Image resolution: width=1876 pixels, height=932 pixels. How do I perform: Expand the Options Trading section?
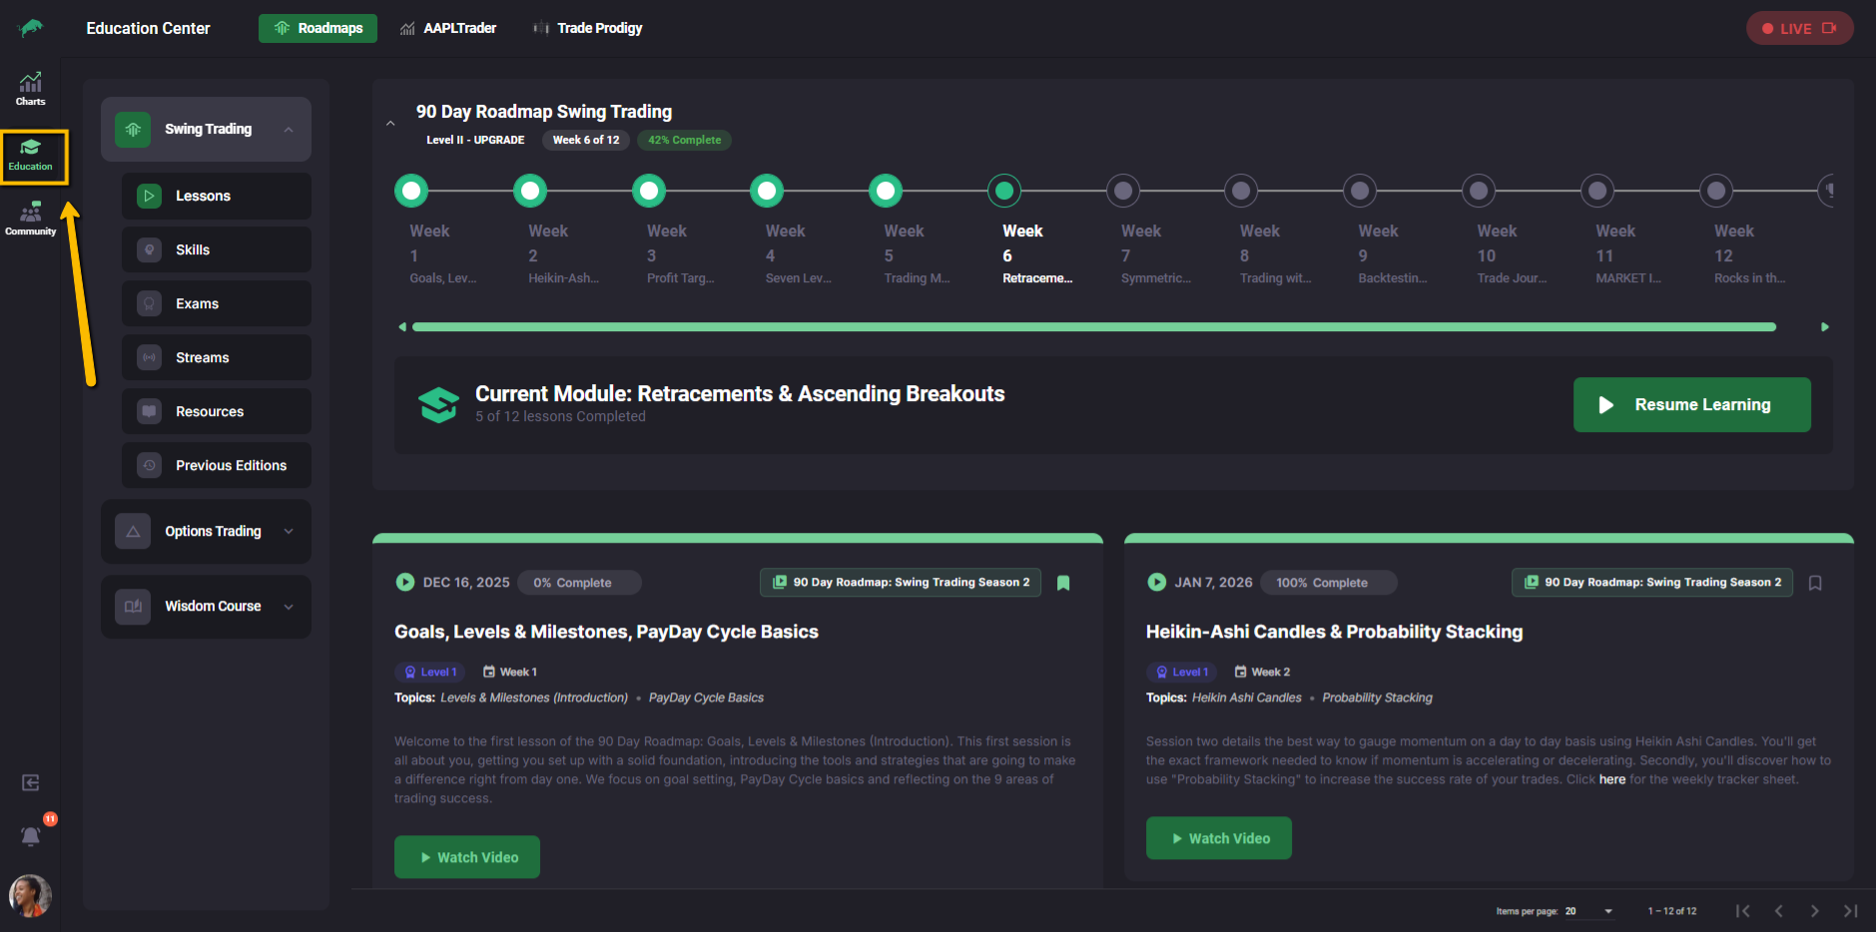click(289, 532)
